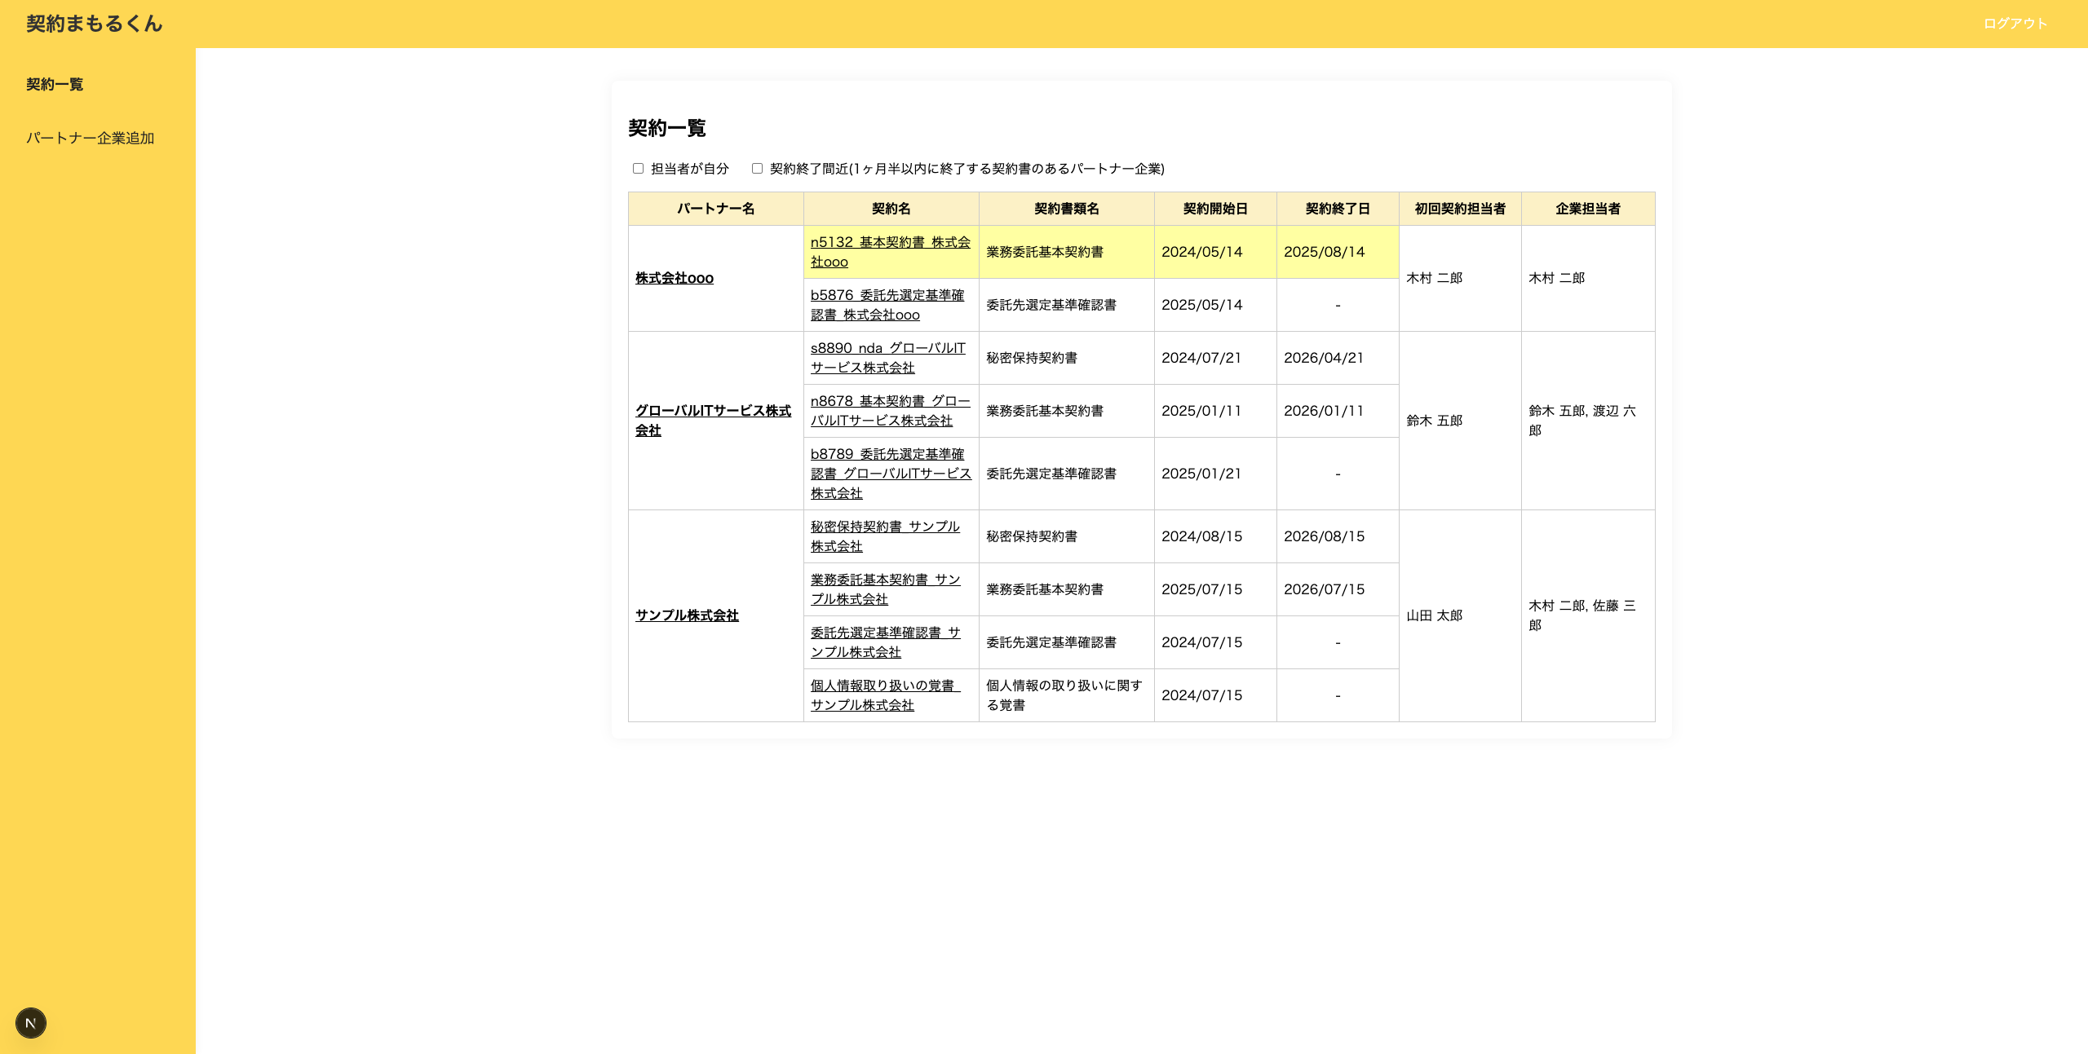Image resolution: width=2088 pixels, height=1054 pixels.
Task: Open partner グローバルITサービス株式会社
Action: [714, 421]
